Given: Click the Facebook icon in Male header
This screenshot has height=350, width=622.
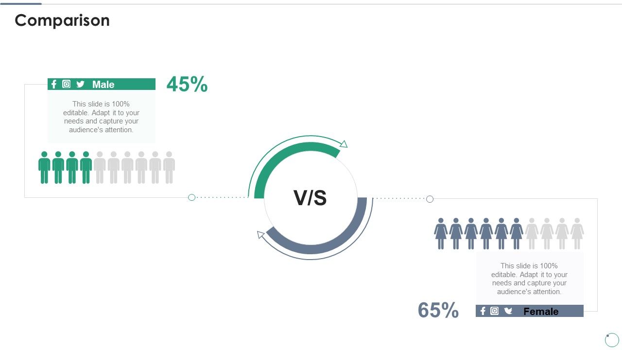Looking at the screenshot, I should pyautogui.click(x=54, y=84).
